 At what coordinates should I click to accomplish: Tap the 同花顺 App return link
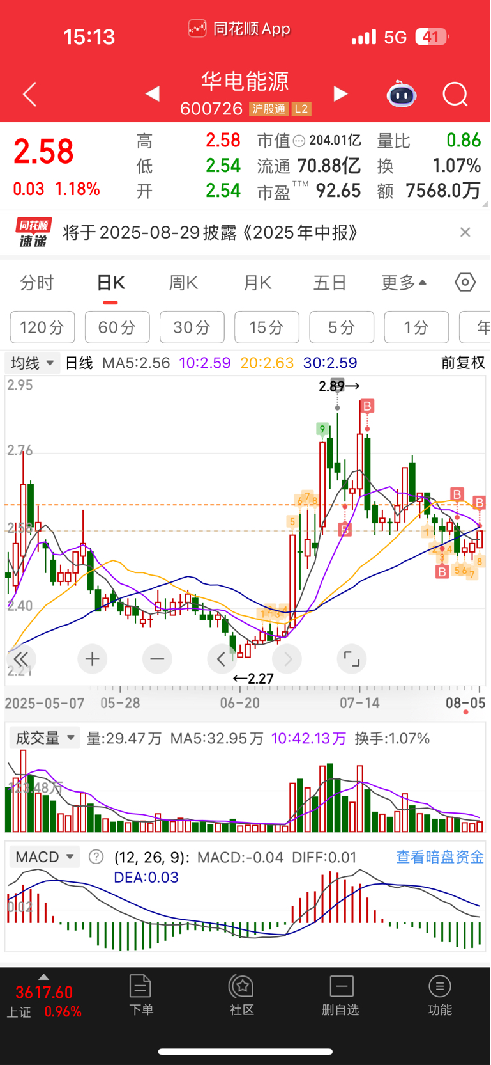(x=239, y=29)
